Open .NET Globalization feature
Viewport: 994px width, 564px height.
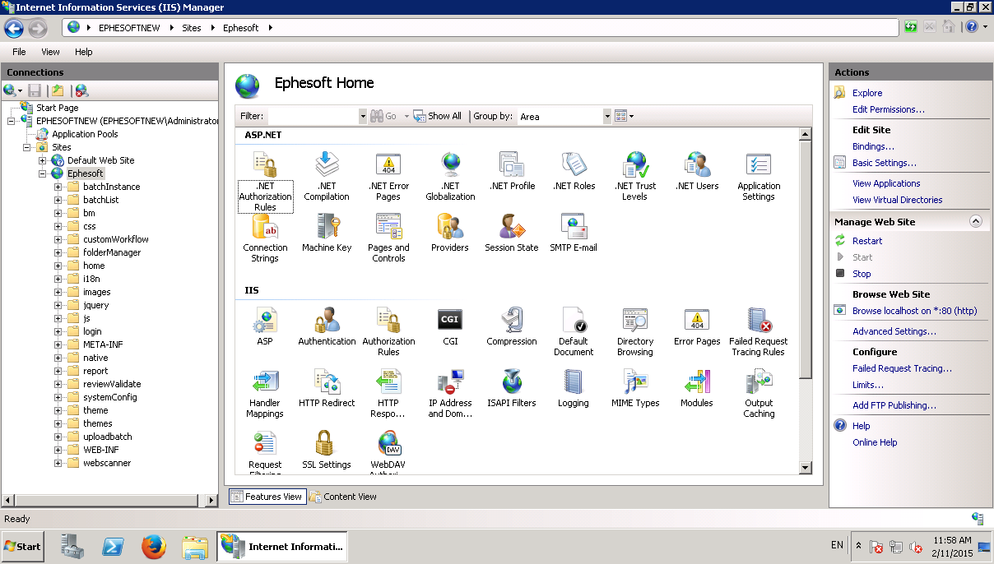(x=450, y=176)
